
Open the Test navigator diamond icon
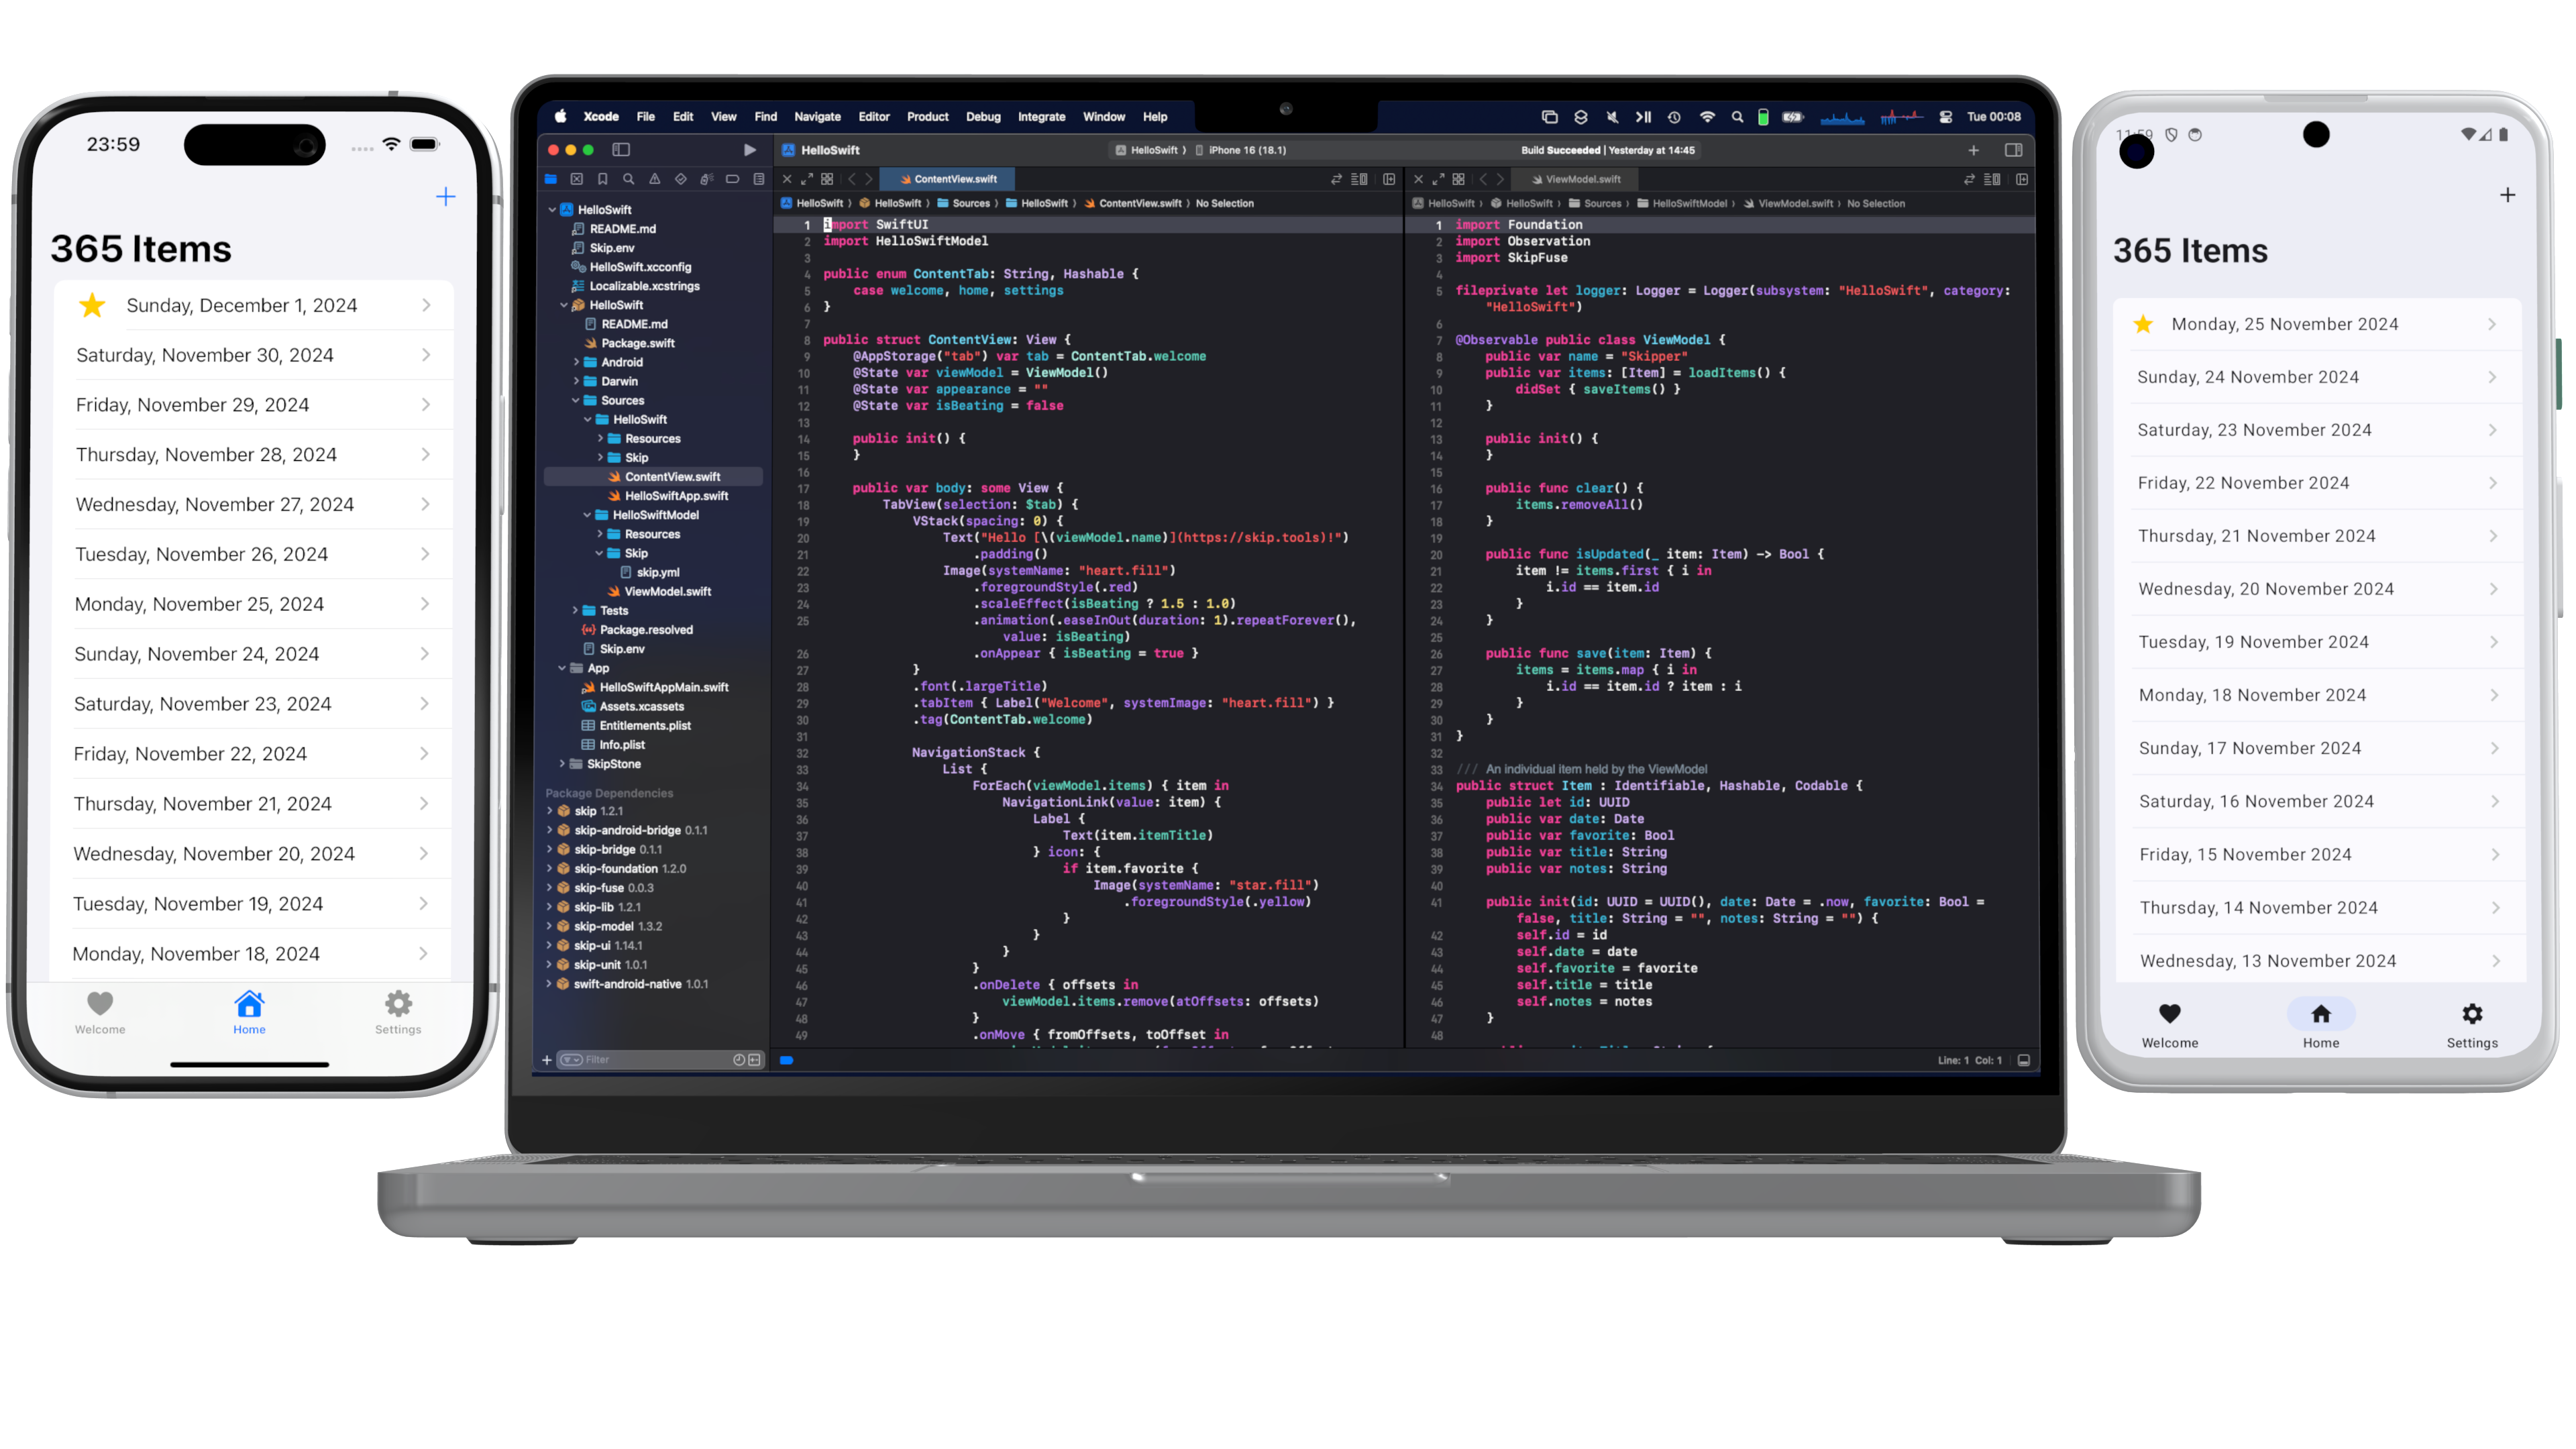coord(681,179)
